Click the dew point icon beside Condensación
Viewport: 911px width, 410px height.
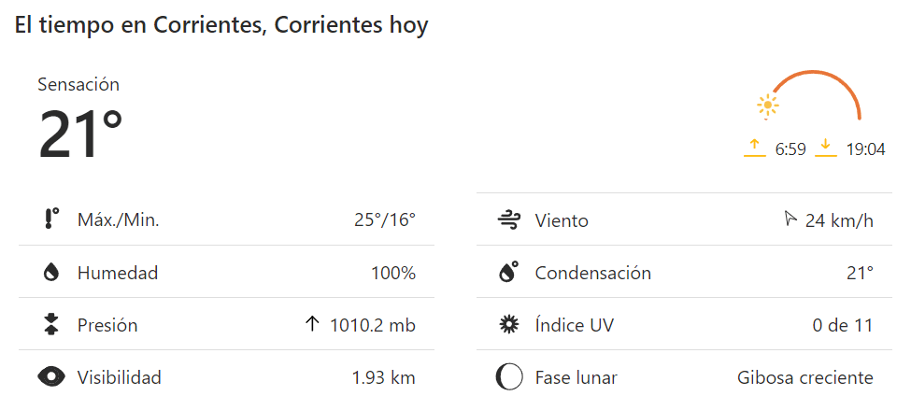pyautogui.click(x=508, y=273)
